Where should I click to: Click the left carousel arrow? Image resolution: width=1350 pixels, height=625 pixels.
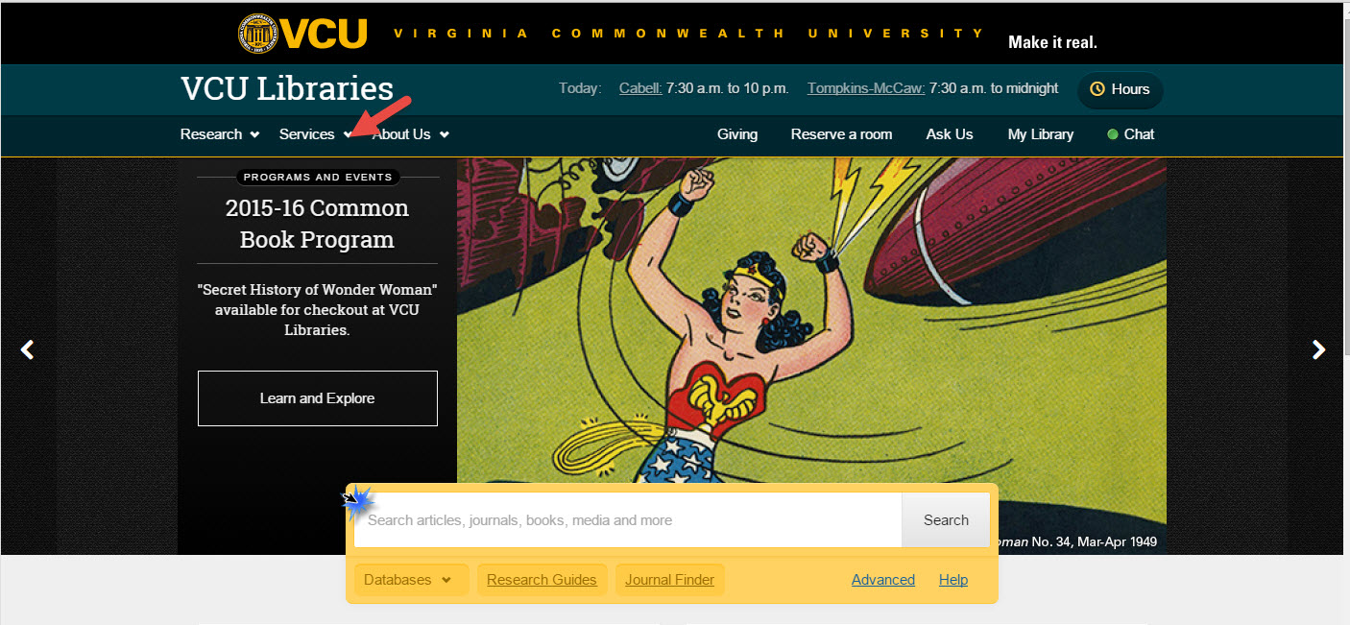click(x=27, y=349)
